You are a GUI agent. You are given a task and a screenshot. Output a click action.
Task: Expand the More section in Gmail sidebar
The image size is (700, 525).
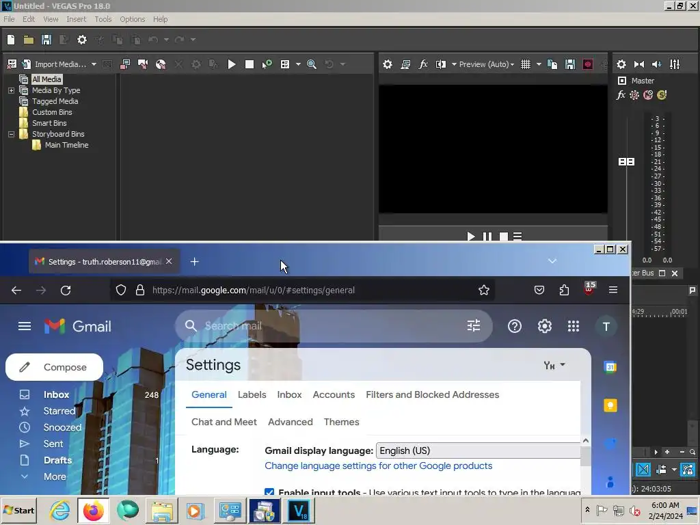point(55,476)
